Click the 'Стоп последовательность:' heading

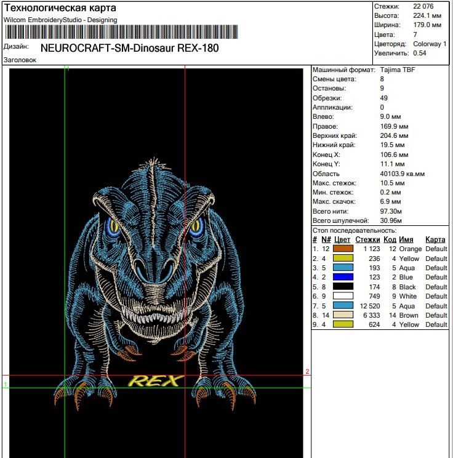point(355,230)
